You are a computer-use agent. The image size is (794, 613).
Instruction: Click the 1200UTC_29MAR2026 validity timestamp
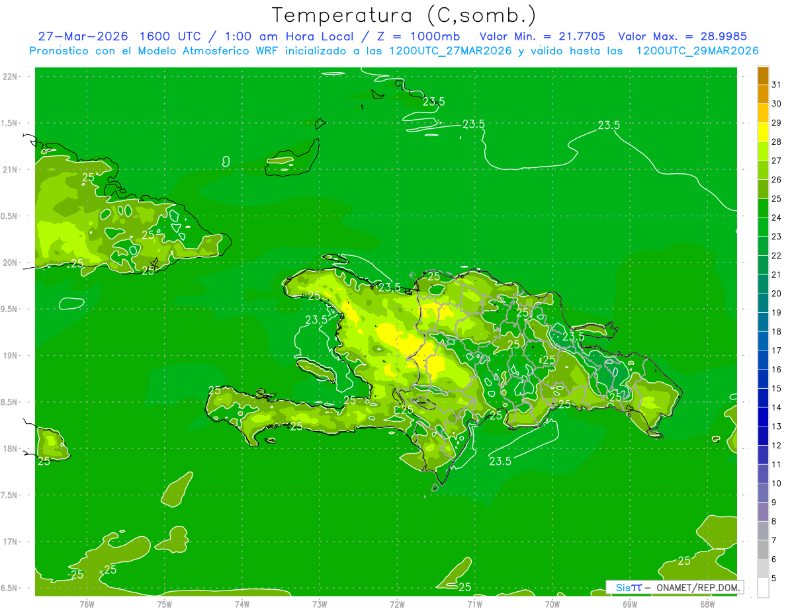697,51
